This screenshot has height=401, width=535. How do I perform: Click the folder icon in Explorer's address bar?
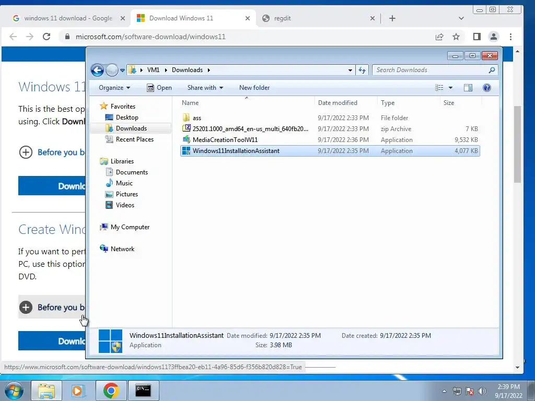132,70
